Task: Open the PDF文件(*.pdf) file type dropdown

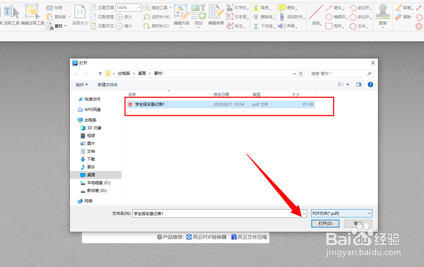Action: coord(342,213)
